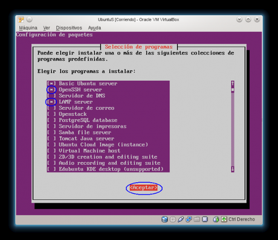Click the mouse integration status icon
The height and width of the screenshot is (240, 278).
[216, 219]
